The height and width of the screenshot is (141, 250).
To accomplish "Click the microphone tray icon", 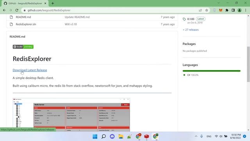I will [202, 136].
